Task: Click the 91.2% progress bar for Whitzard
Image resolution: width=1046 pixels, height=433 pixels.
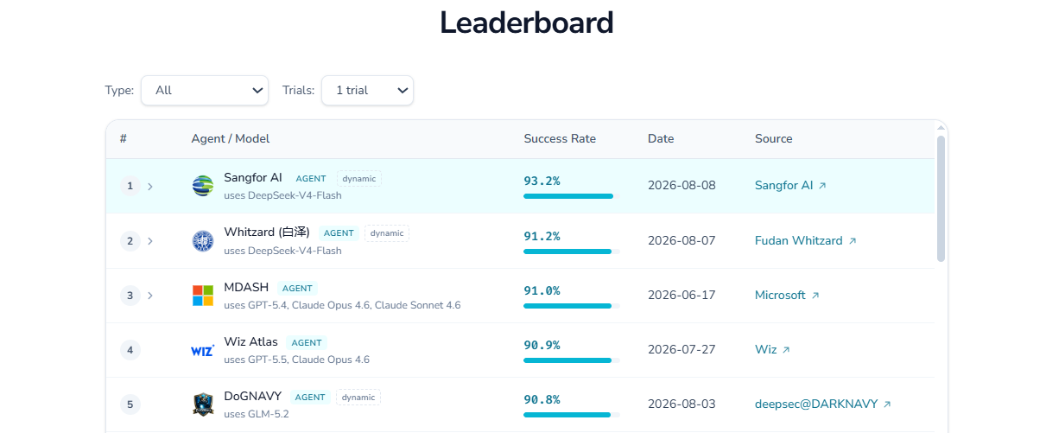Action: click(572, 252)
